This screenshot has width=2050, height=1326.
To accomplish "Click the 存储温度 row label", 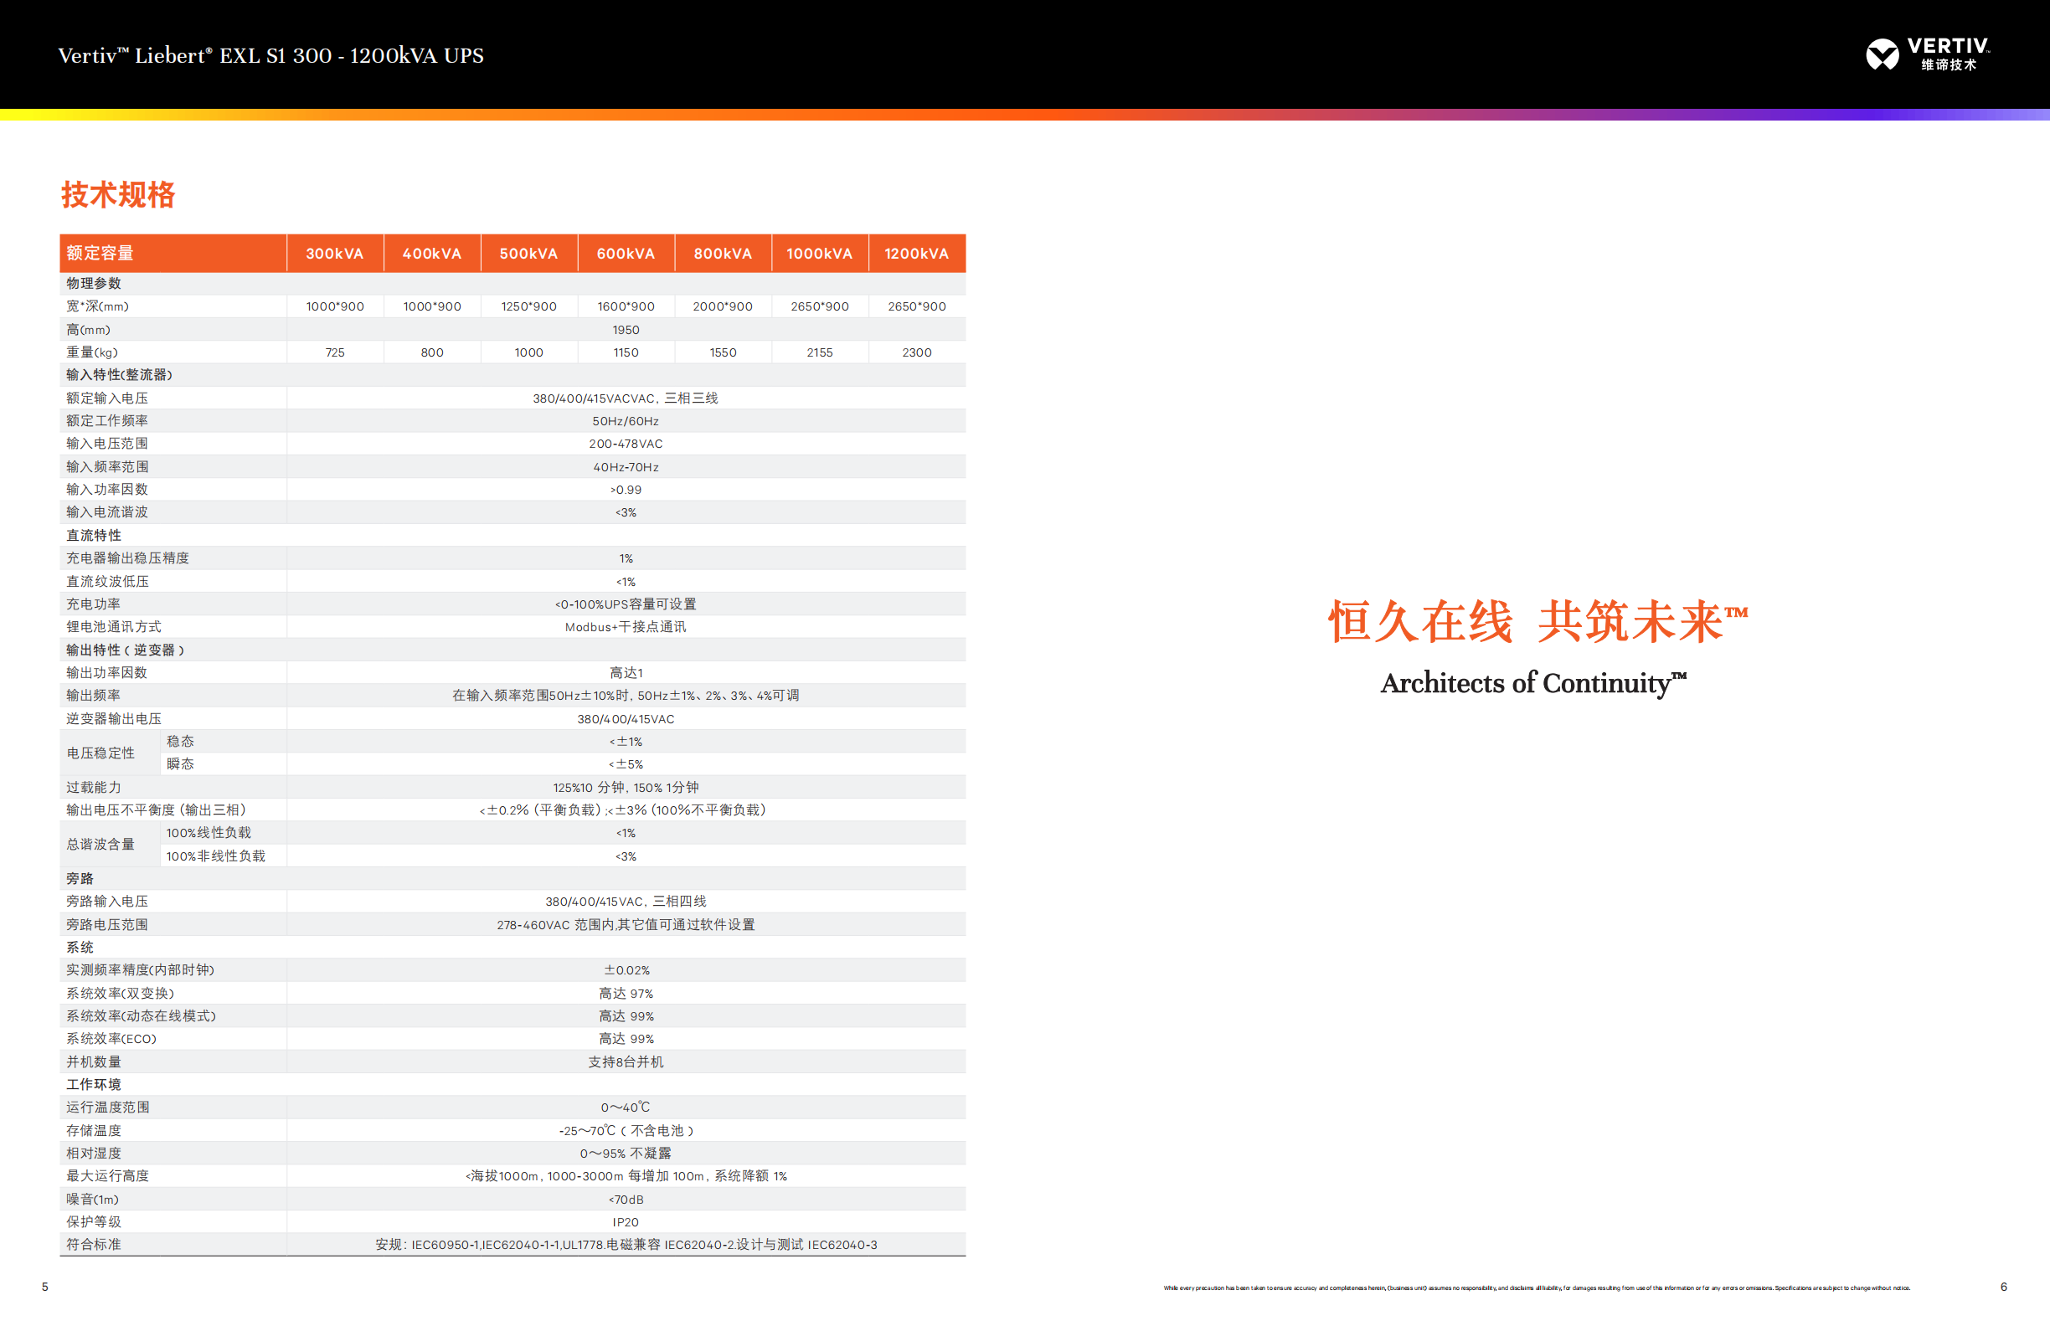I will coord(93,1131).
